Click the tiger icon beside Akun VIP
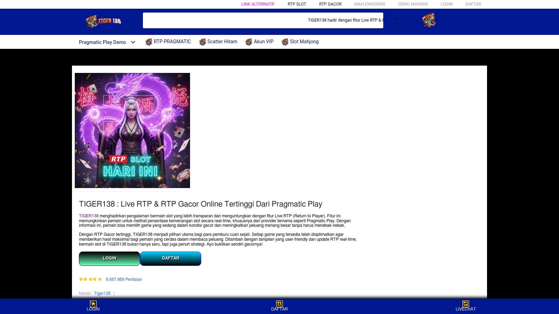This screenshot has height=314, width=559. pos(249,42)
